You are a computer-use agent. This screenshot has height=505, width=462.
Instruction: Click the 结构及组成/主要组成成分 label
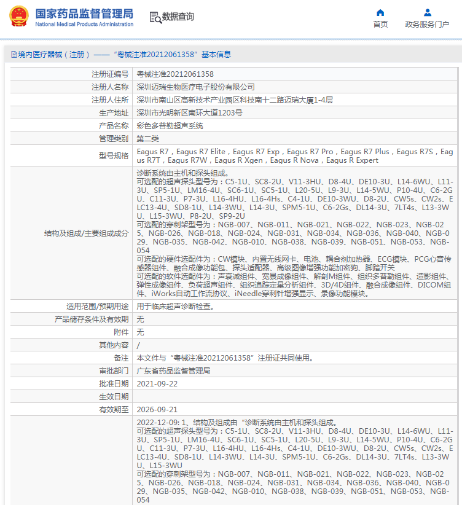(87, 233)
